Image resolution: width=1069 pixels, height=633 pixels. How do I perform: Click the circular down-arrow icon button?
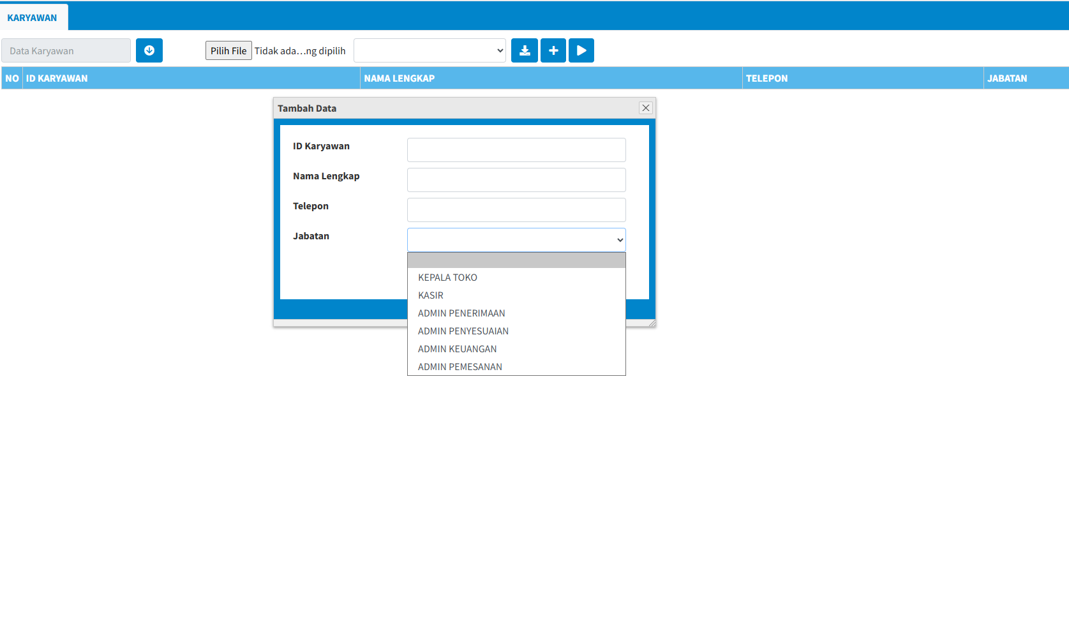149,50
